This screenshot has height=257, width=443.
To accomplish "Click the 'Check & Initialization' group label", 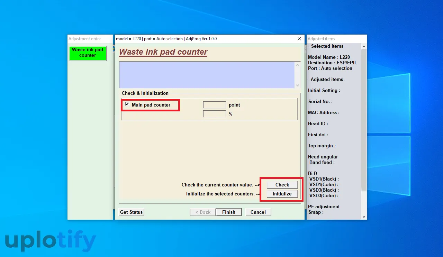I will tap(145, 93).
